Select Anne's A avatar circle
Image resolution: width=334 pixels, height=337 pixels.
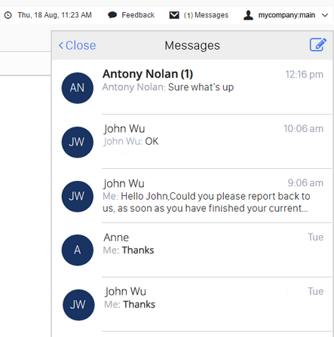pyautogui.click(x=78, y=250)
